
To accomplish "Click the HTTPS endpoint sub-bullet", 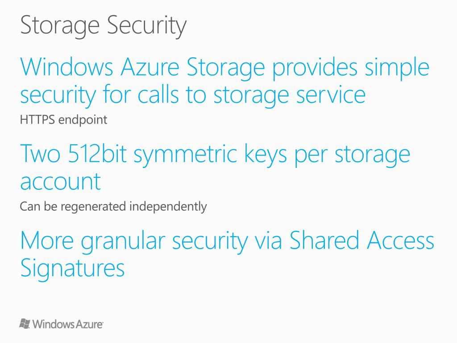I will 63,120.
